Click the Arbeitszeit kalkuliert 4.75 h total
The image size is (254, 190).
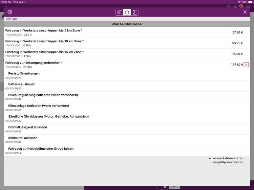tap(226, 158)
